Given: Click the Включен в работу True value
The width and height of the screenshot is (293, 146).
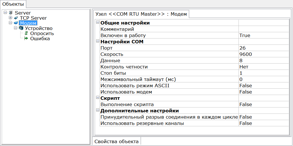Looking at the screenshot, I should click(264, 35).
